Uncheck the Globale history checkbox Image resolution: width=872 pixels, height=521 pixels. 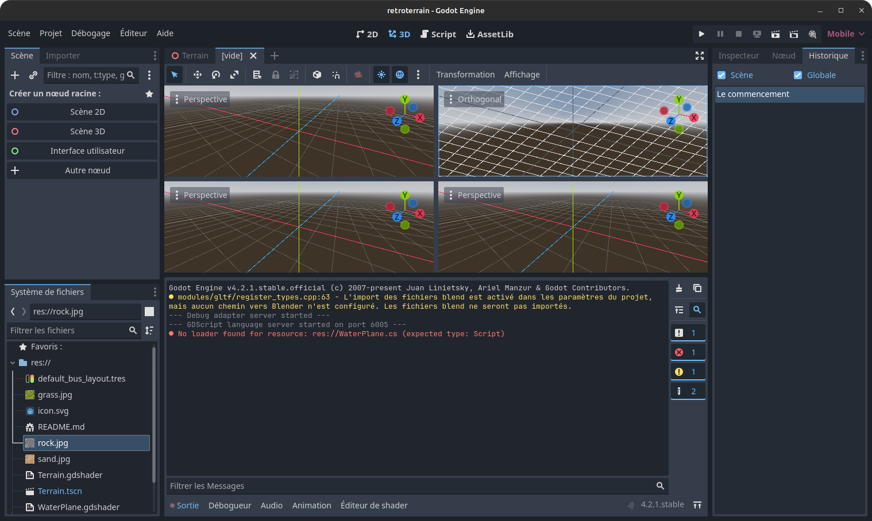[798, 75]
